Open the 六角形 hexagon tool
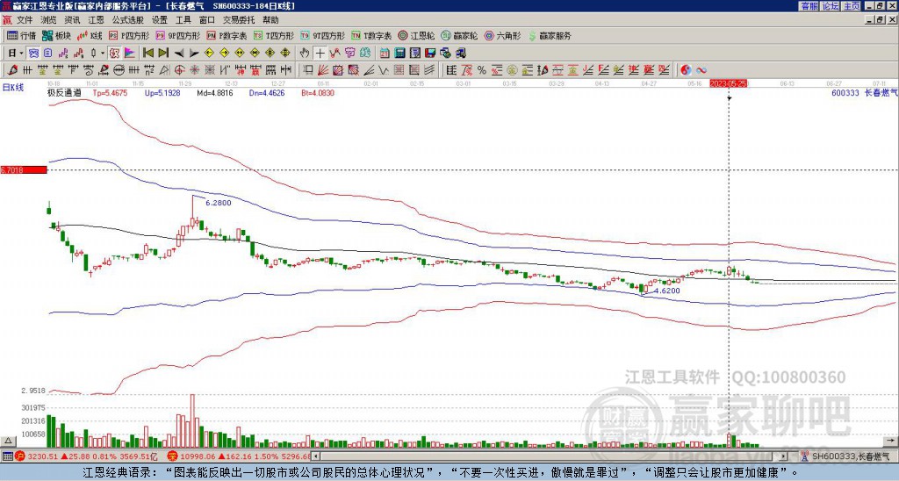This screenshot has height=481, width=899. (x=502, y=35)
